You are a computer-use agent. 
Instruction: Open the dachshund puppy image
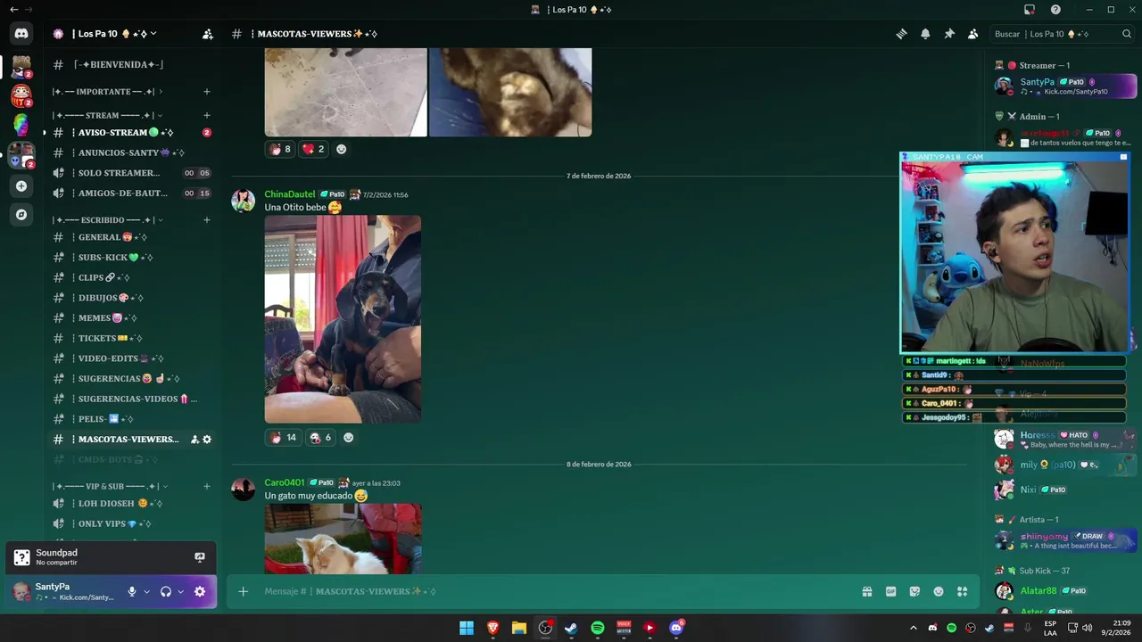tap(343, 319)
